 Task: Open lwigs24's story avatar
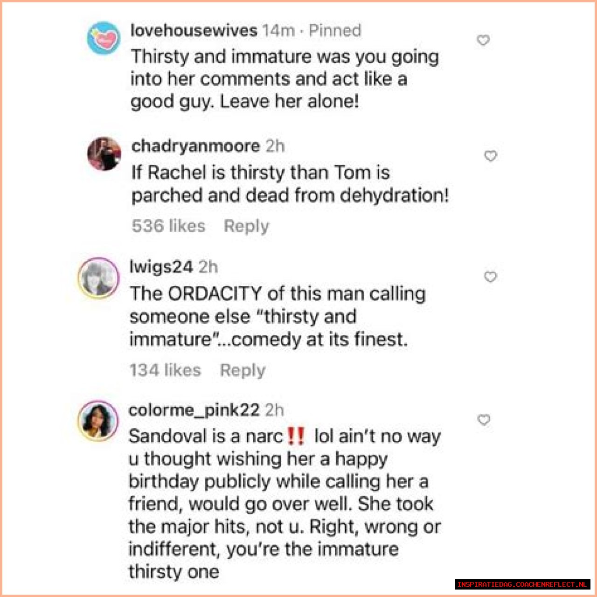(98, 278)
